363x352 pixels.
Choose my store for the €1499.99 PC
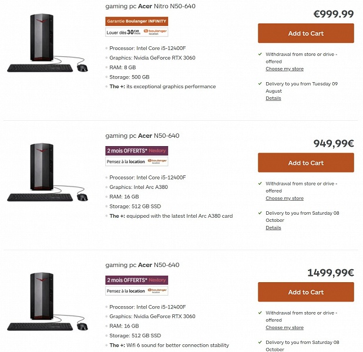point(284,327)
